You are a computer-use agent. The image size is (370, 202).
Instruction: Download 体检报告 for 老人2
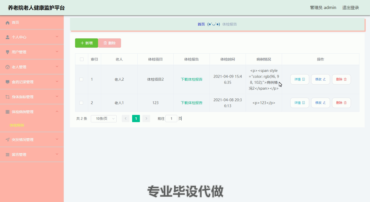pyautogui.click(x=191, y=79)
